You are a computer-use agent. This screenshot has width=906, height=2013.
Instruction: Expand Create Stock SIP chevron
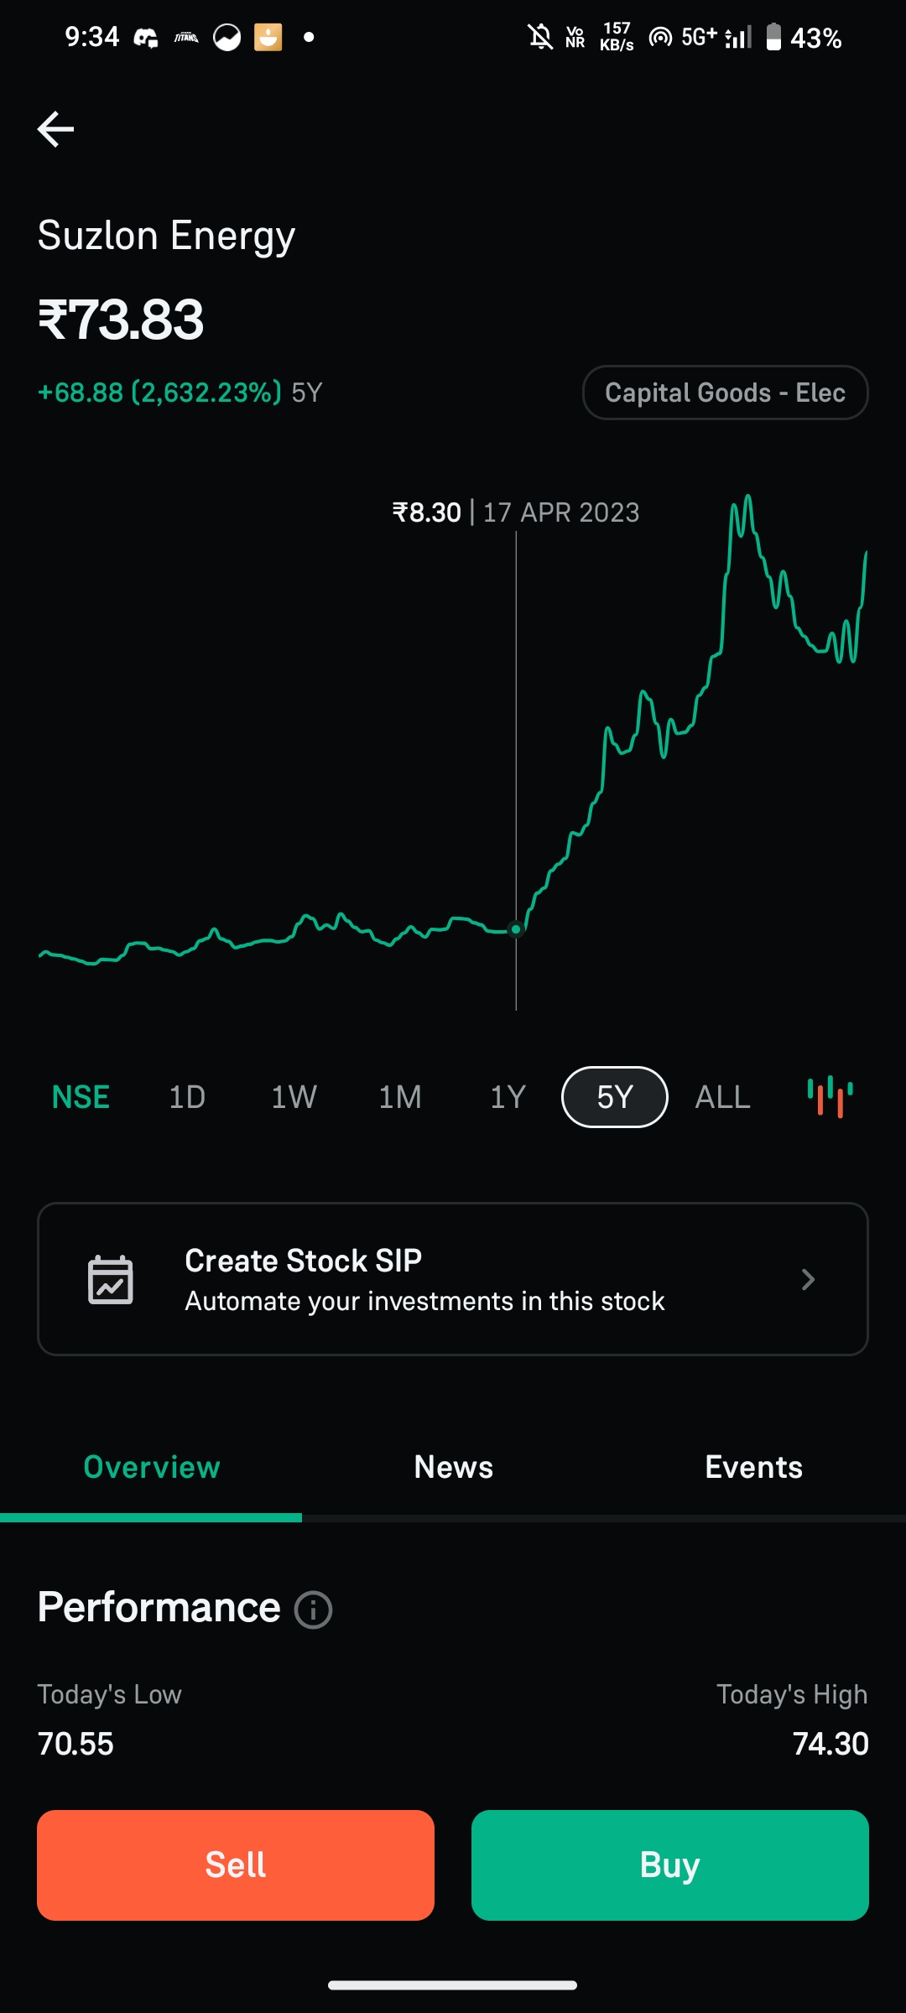click(x=808, y=1279)
